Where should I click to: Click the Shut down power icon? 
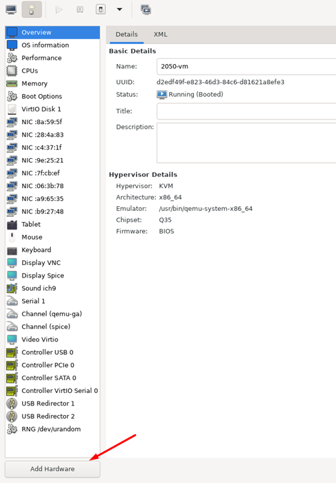coord(101,9)
